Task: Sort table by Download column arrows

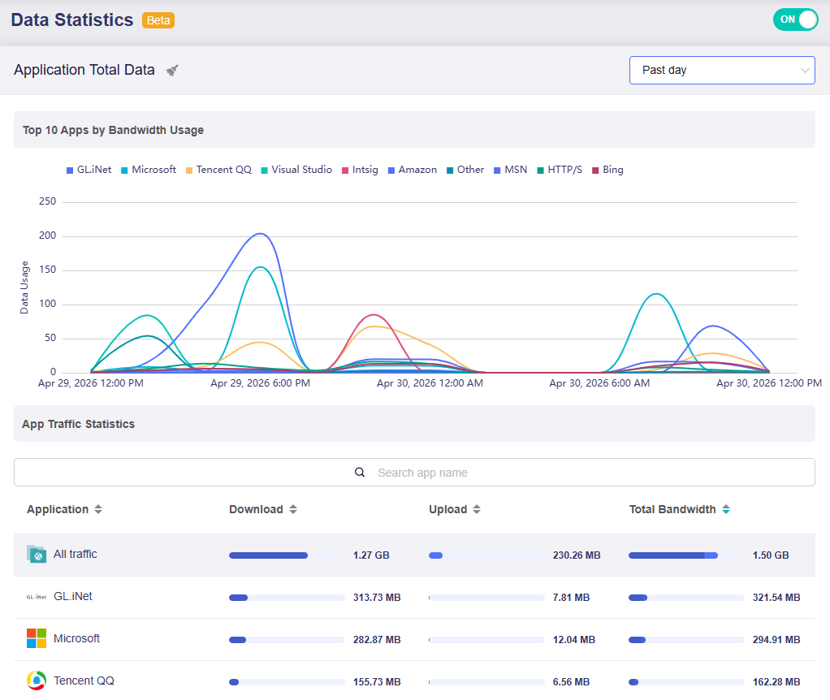Action: 293,509
